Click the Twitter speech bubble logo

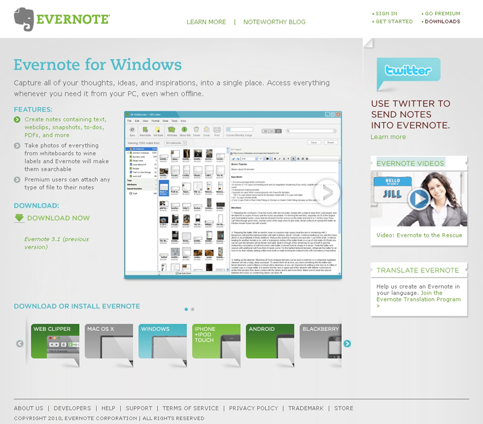408,73
